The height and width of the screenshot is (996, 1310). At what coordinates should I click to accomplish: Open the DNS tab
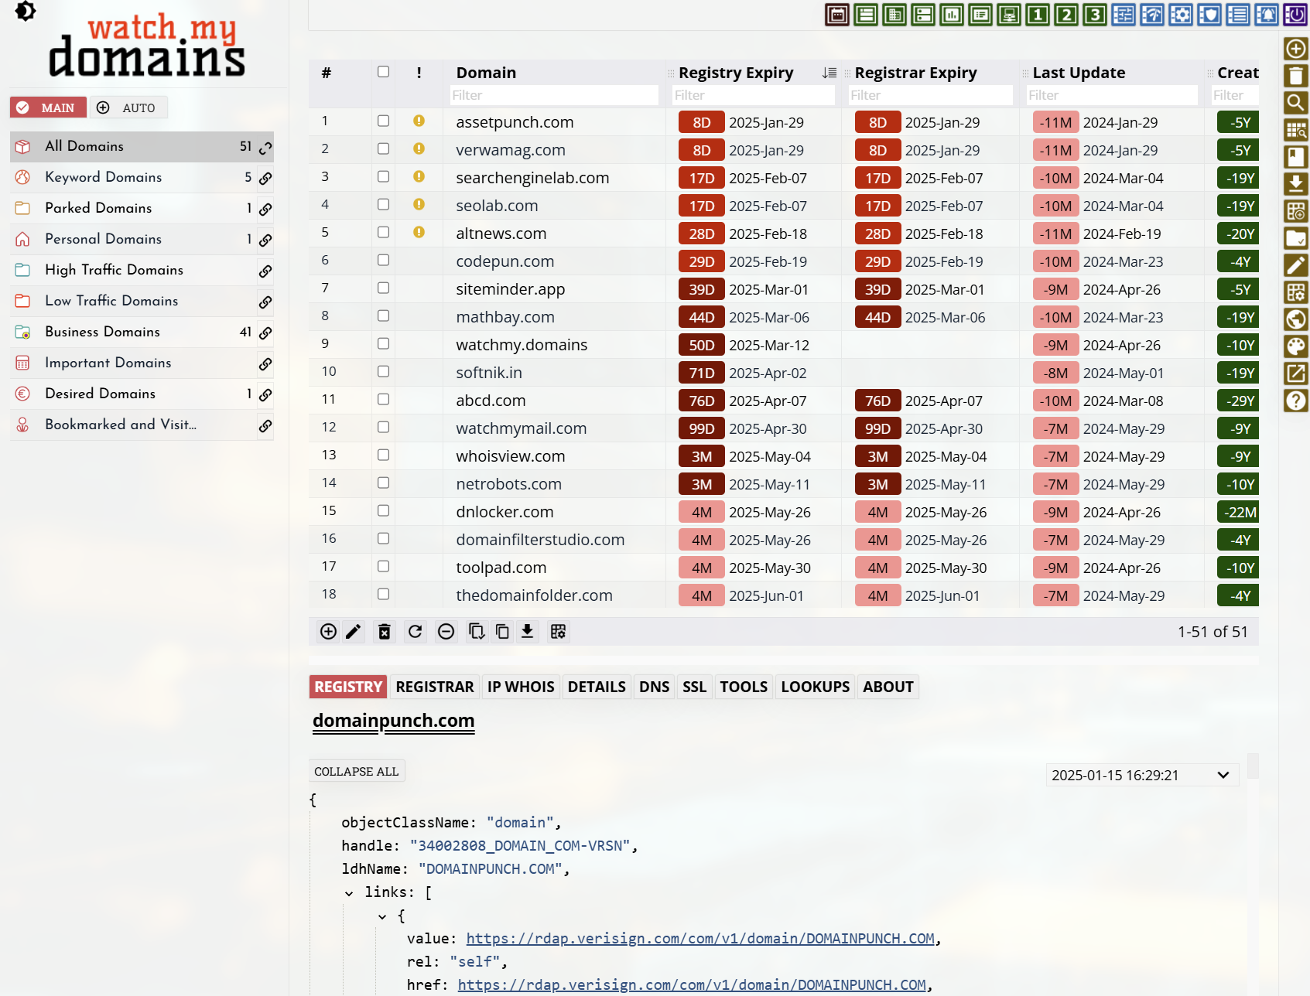(655, 687)
